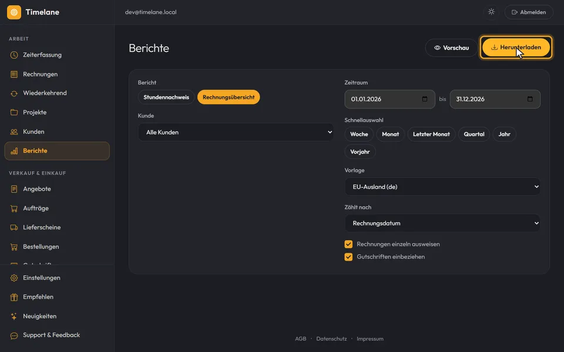Toggle the light theme sun icon

[x=491, y=12]
